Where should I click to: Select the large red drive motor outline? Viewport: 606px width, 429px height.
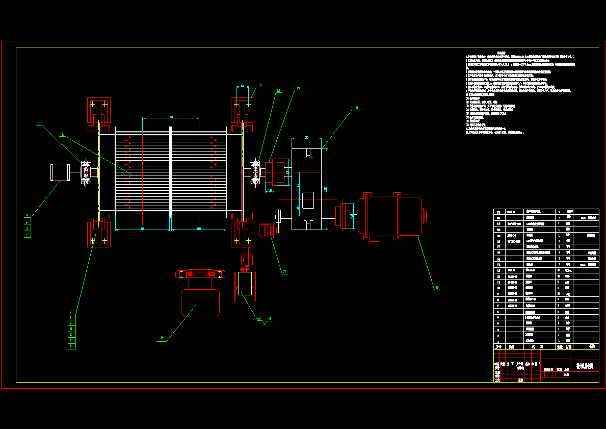tap(391, 216)
